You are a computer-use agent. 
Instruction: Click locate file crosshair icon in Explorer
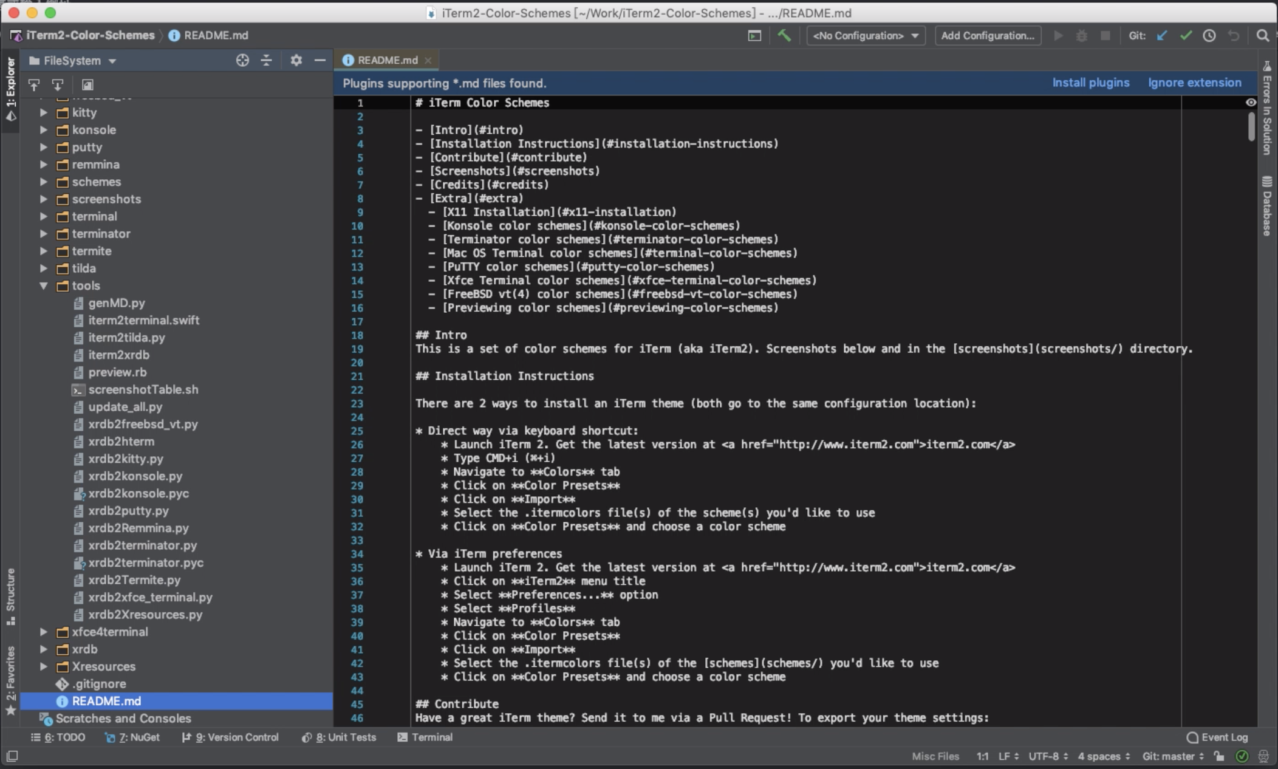[242, 60]
